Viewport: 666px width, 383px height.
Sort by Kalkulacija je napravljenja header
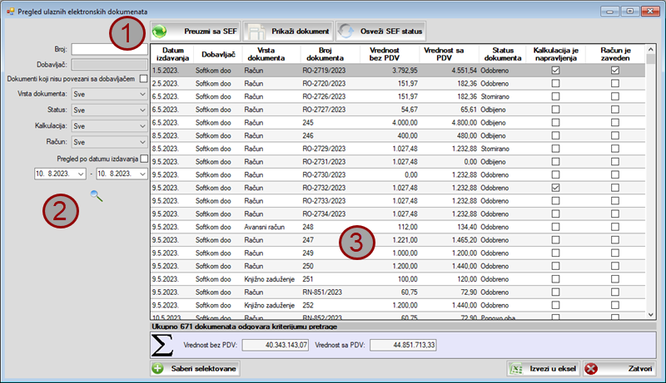click(x=555, y=54)
